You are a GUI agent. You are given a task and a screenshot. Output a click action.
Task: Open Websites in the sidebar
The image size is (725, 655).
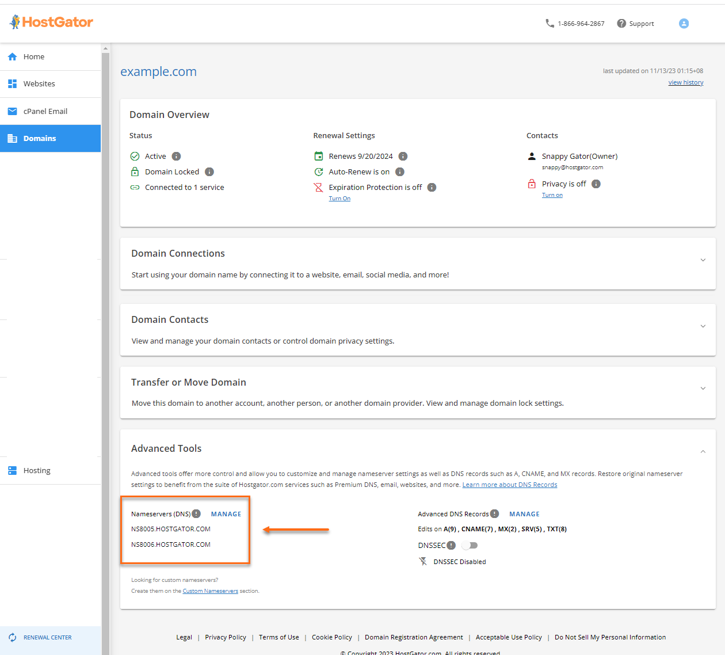39,84
